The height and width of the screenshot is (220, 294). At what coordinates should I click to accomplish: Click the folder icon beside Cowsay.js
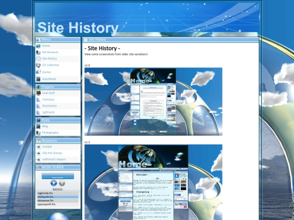[x=39, y=99]
